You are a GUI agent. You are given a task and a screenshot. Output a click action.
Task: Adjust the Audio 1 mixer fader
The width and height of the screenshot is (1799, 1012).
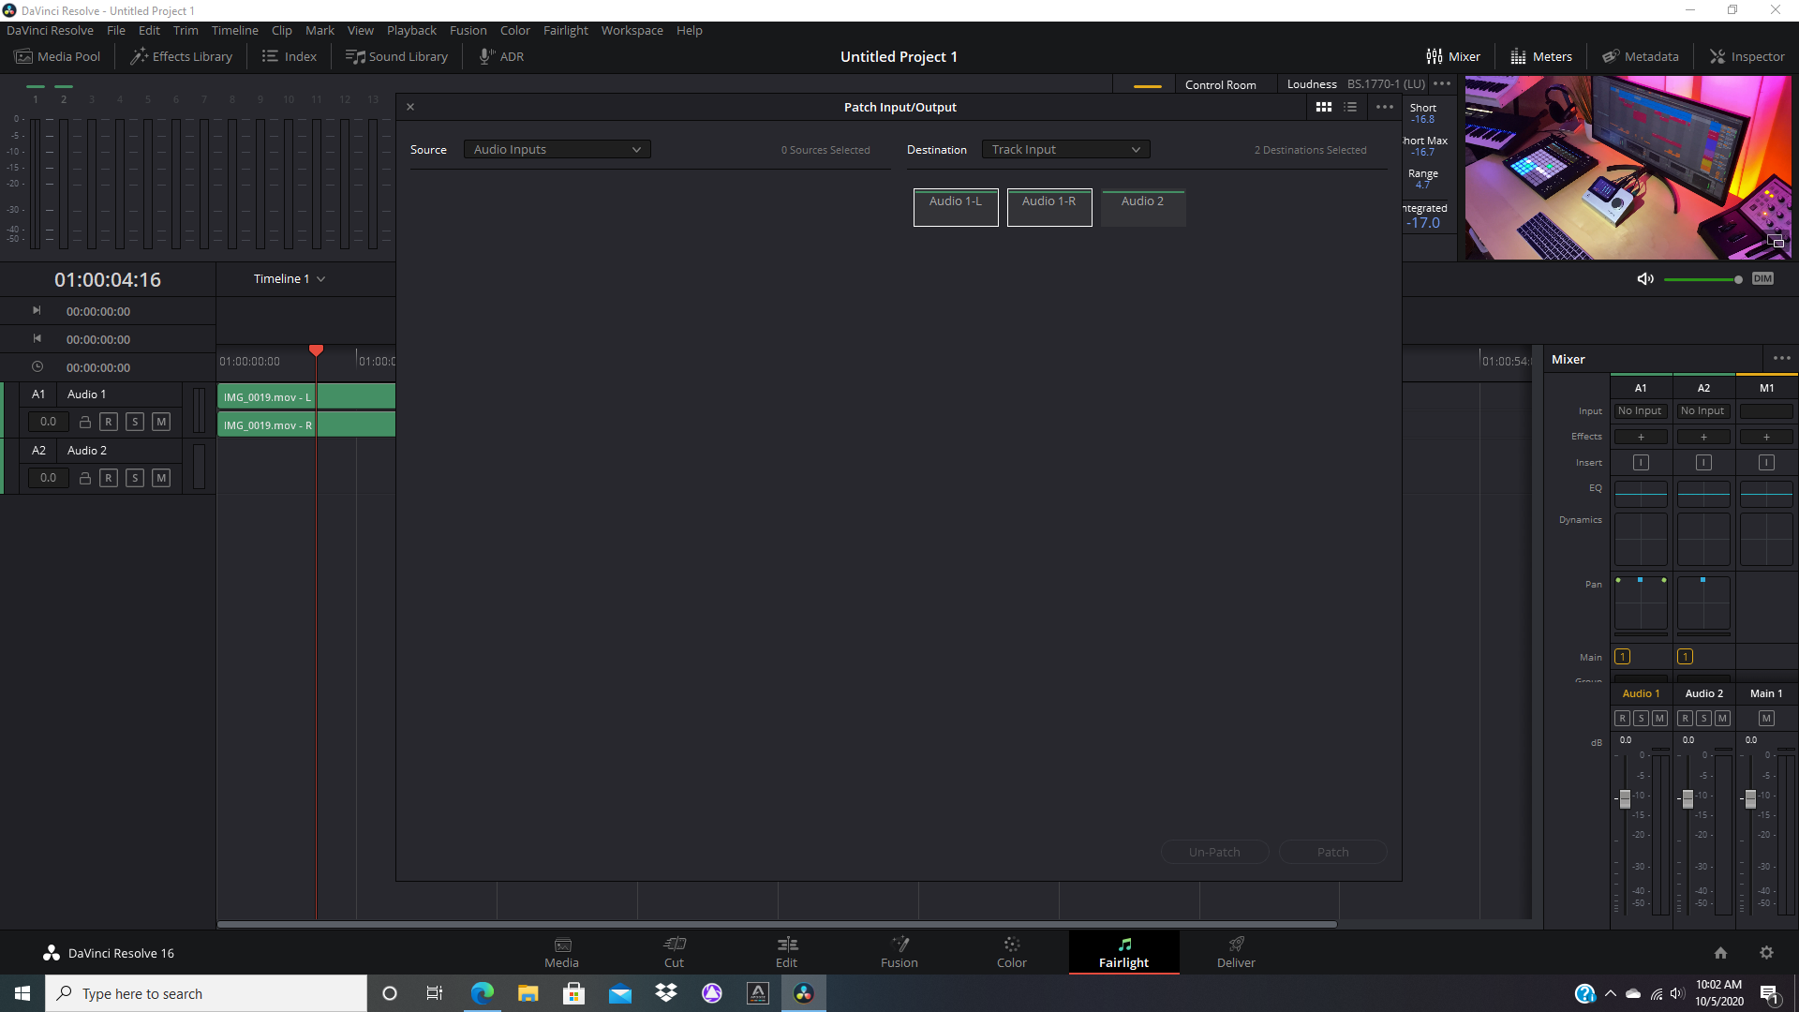pos(1625,799)
